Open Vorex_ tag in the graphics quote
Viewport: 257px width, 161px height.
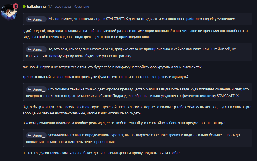36,49
